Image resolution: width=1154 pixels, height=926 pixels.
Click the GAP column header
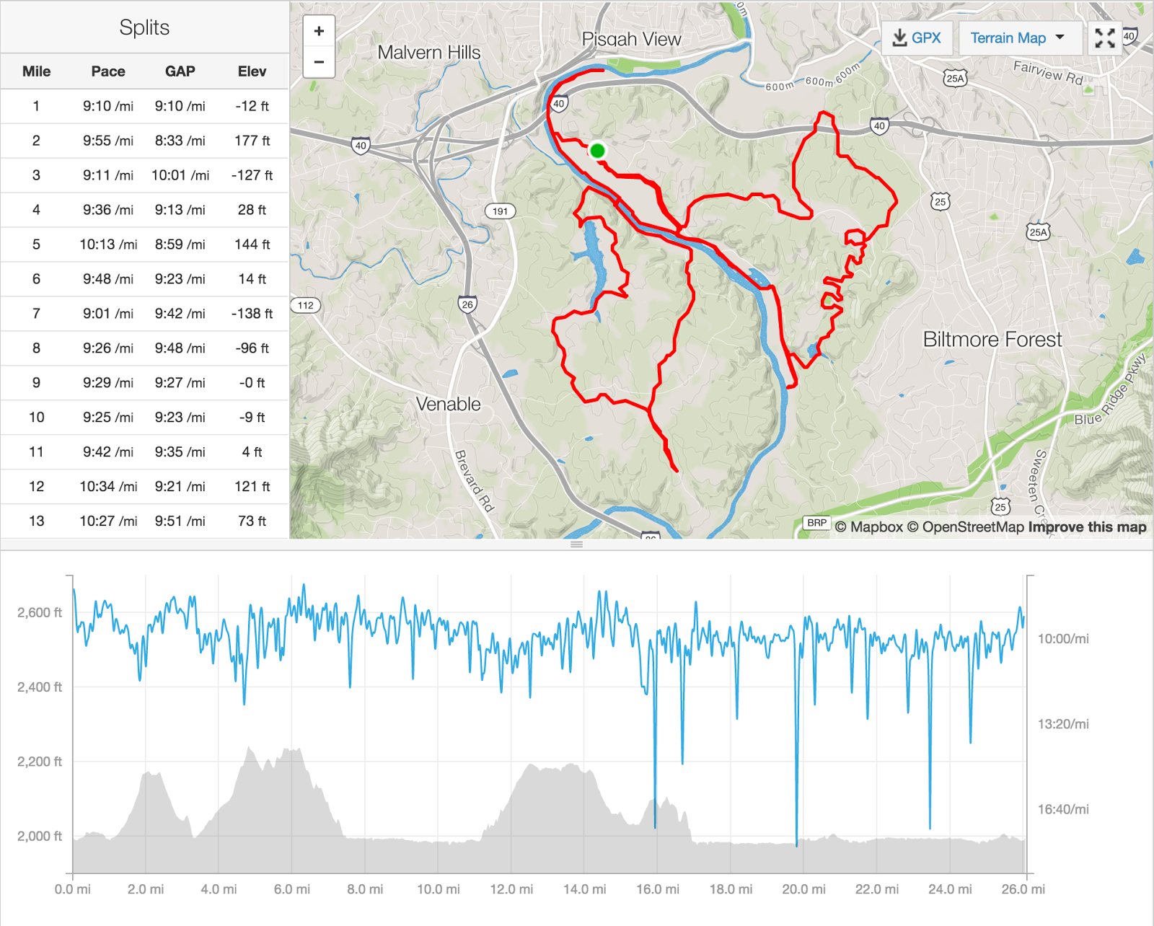[x=180, y=71]
